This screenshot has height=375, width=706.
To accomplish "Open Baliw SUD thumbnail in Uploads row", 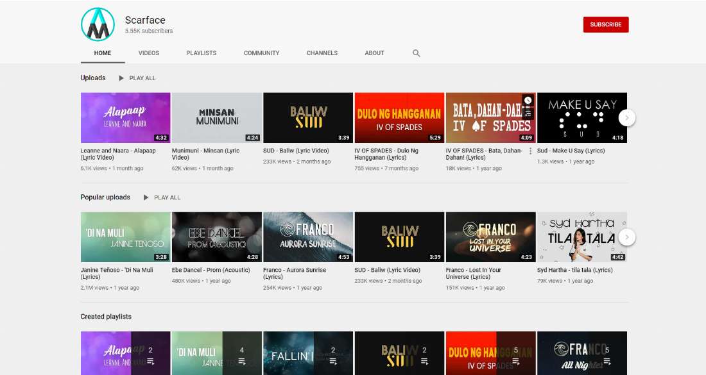I will pyautogui.click(x=308, y=118).
